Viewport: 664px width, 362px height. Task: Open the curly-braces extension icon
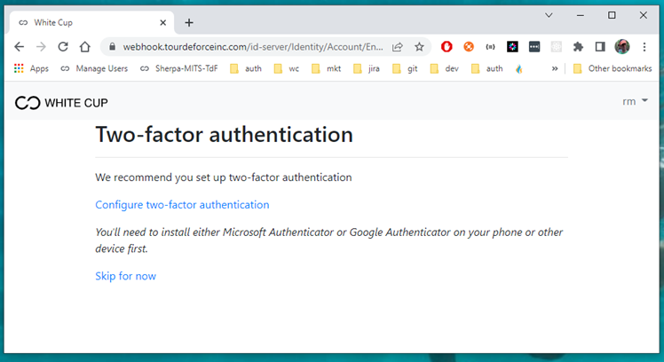490,46
